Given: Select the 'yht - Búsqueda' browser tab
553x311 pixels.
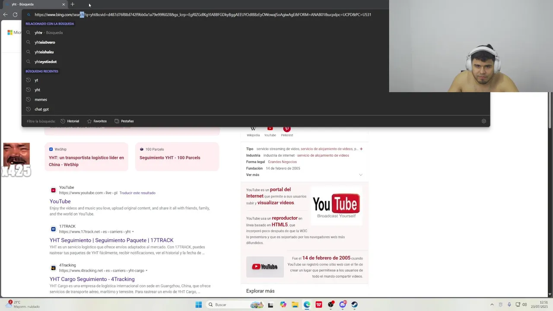Looking at the screenshot, I should (35, 4).
